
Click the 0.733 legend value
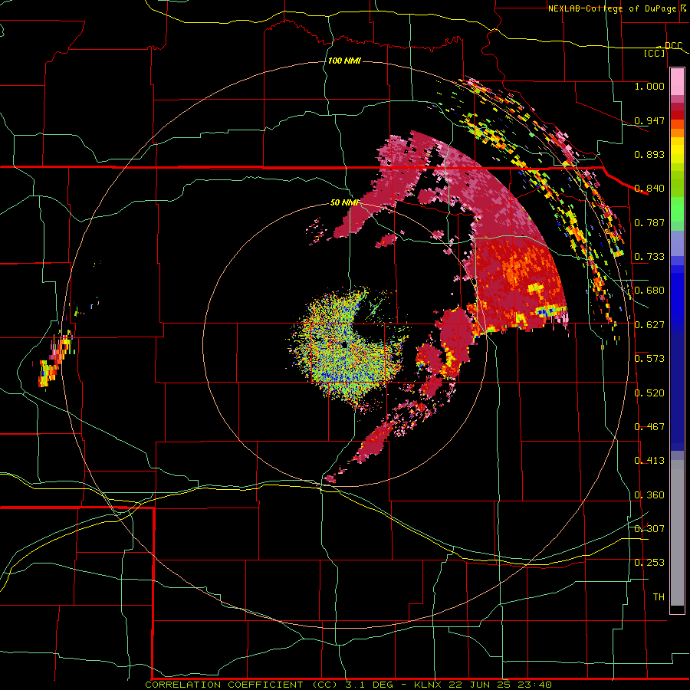coord(649,257)
